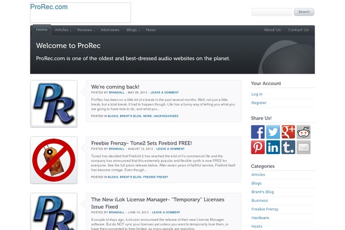
Task: Click the Search button
Action: pyautogui.click(x=304, y=12)
